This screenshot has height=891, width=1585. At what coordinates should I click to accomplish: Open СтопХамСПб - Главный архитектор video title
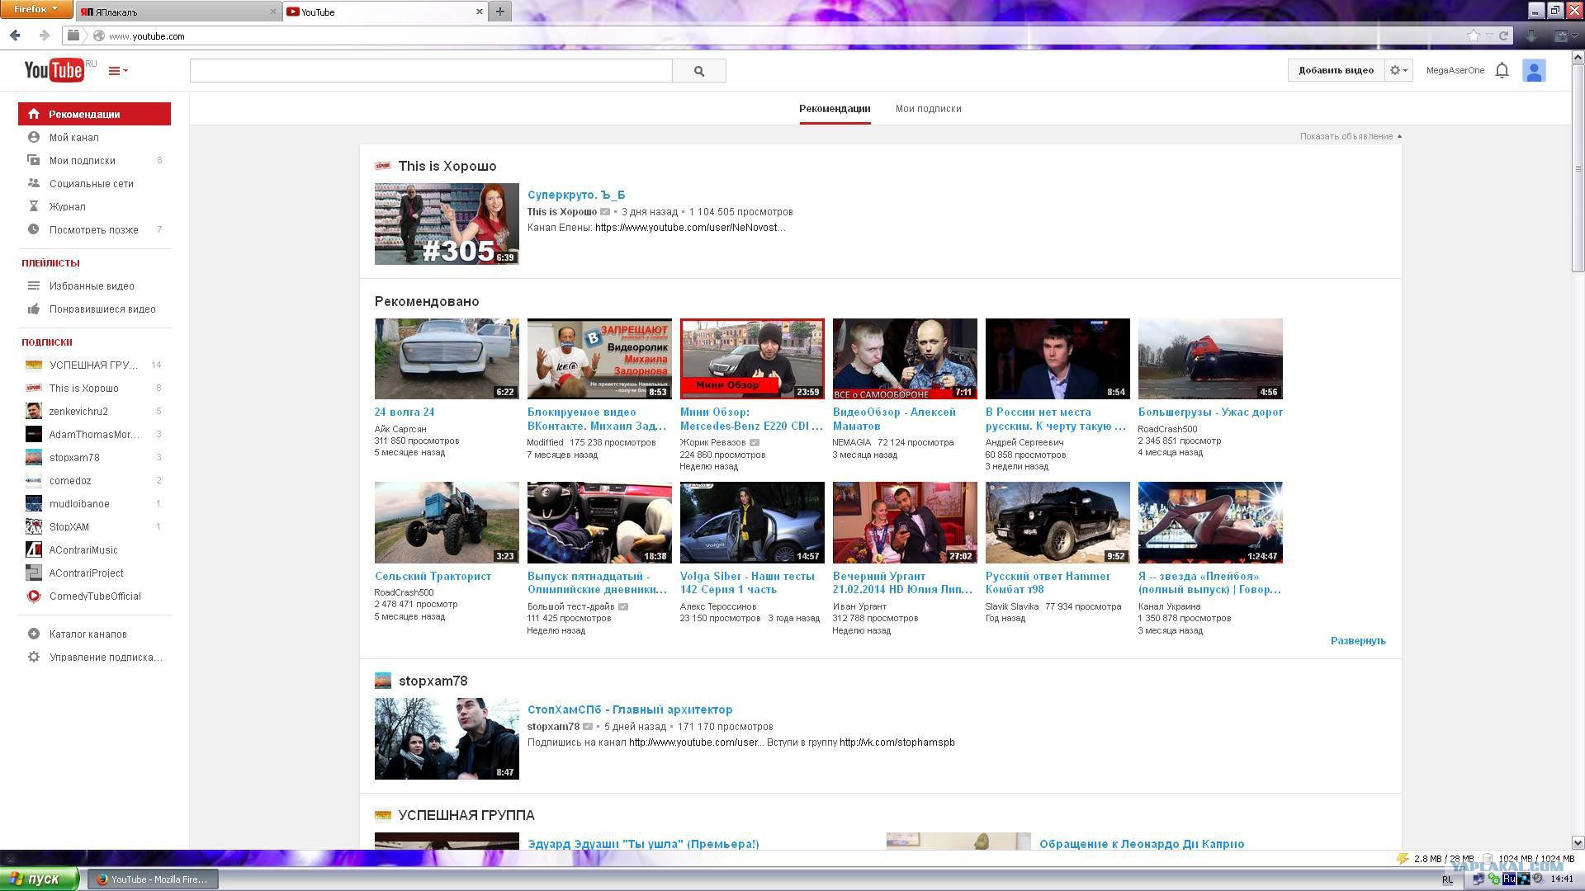coord(630,709)
